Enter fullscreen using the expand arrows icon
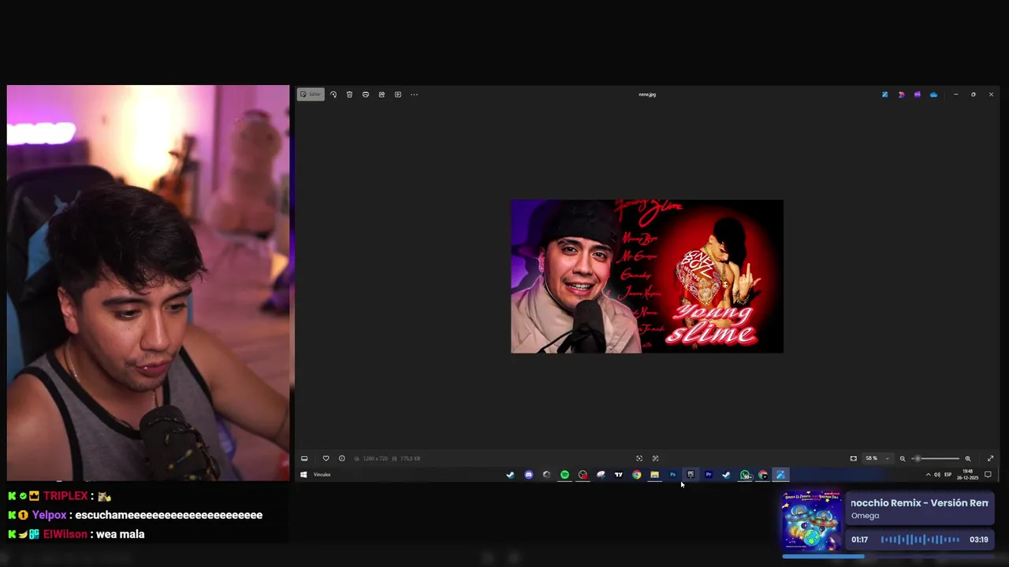Image resolution: width=1009 pixels, height=567 pixels. 991,458
